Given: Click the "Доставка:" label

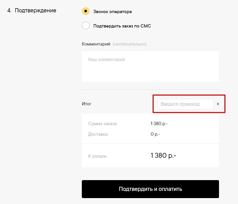Looking at the screenshot, I should (98, 134).
